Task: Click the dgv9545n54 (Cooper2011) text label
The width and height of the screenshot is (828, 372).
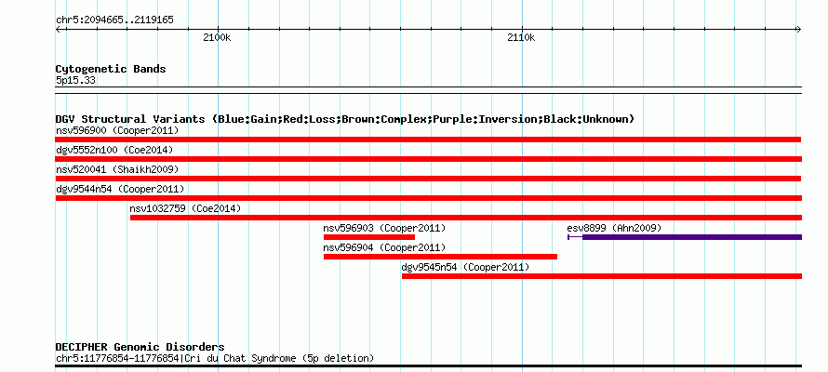Action: click(465, 267)
